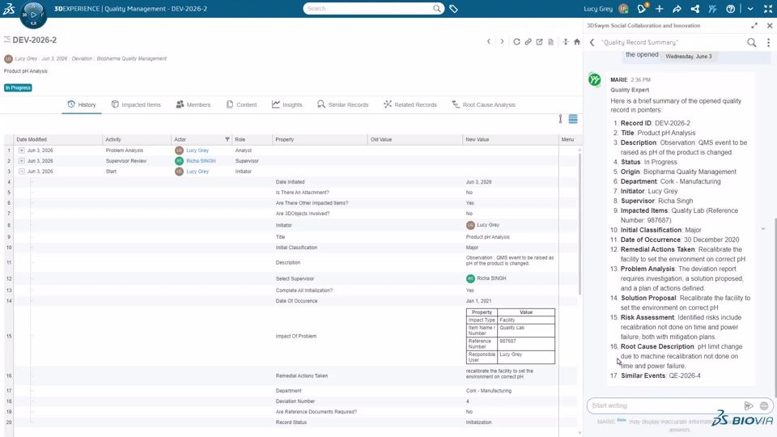
Task: Open the collaboration network icon in header
Action: tap(694, 8)
